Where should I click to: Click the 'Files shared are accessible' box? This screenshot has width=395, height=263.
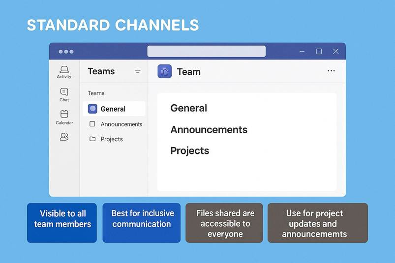point(224,223)
